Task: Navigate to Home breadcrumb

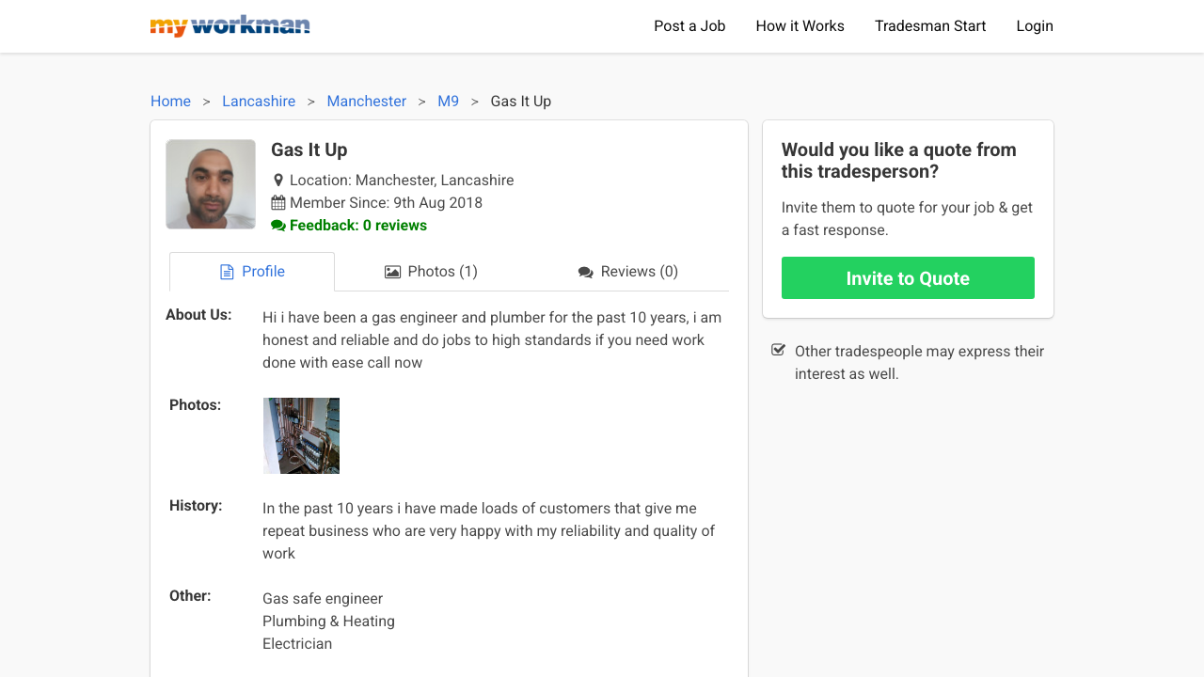Action: 170,102
